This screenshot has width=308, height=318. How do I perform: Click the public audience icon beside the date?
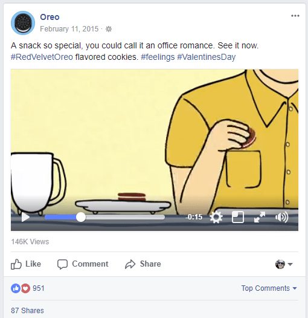click(x=109, y=29)
